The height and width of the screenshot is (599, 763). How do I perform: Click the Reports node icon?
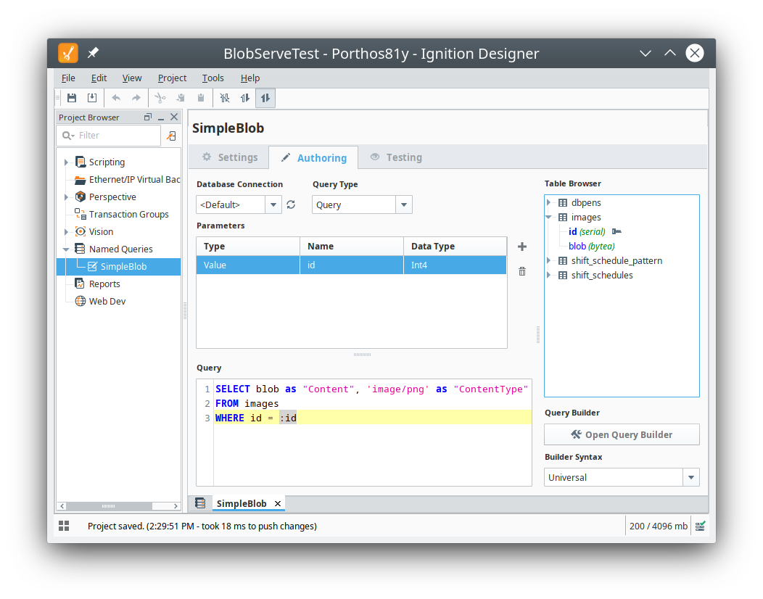click(80, 284)
